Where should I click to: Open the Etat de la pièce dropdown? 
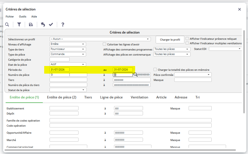[x=68, y=64]
